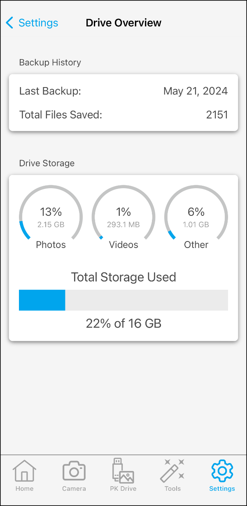Select the Total Files Saved row
This screenshot has height=506, width=247.
(x=123, y=115)
